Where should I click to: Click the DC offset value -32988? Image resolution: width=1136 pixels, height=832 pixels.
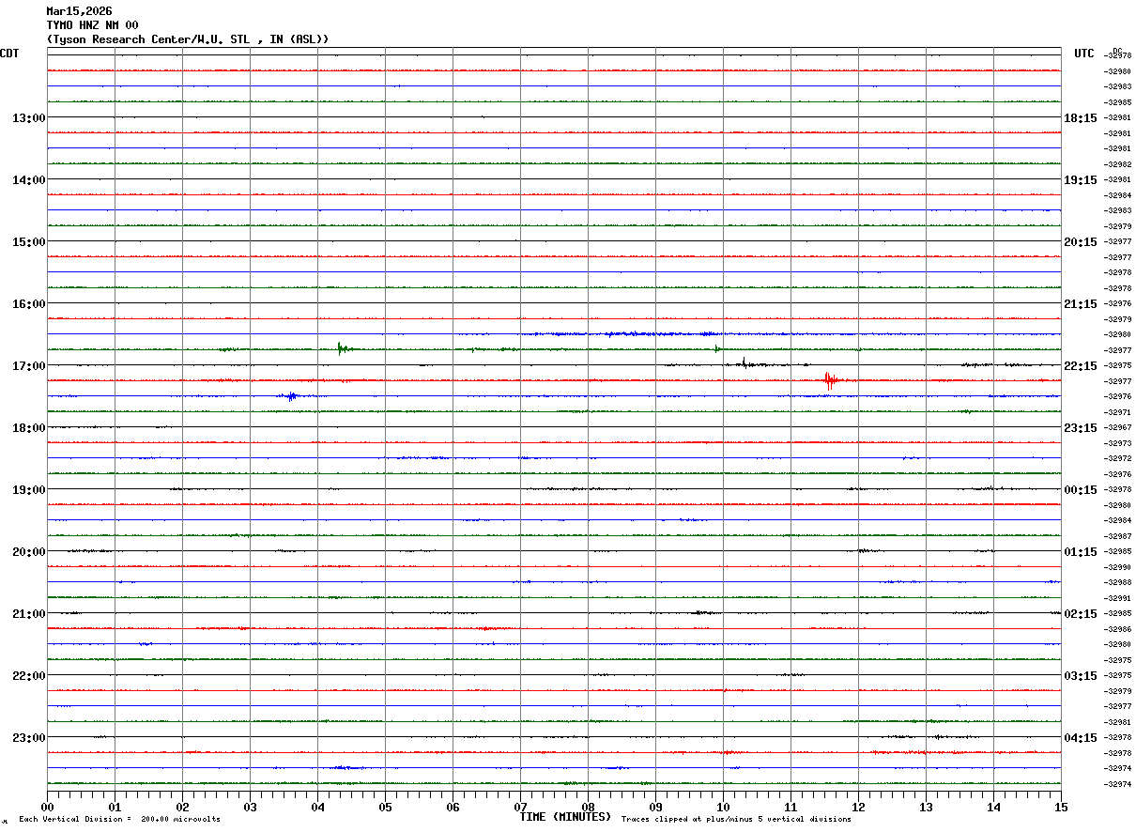1118,582
